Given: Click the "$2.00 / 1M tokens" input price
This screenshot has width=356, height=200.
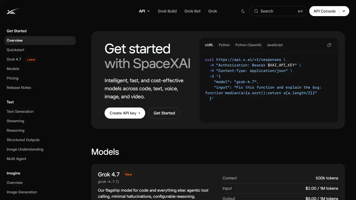Looking at the screenshot, I should [322, 188].
